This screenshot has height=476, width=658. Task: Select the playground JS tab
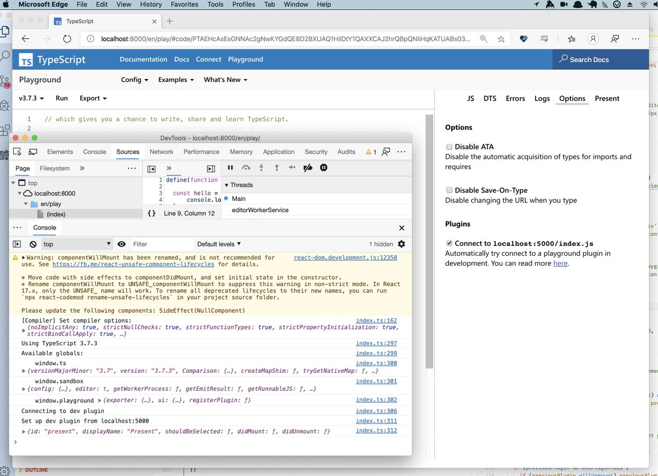[470, 98]
